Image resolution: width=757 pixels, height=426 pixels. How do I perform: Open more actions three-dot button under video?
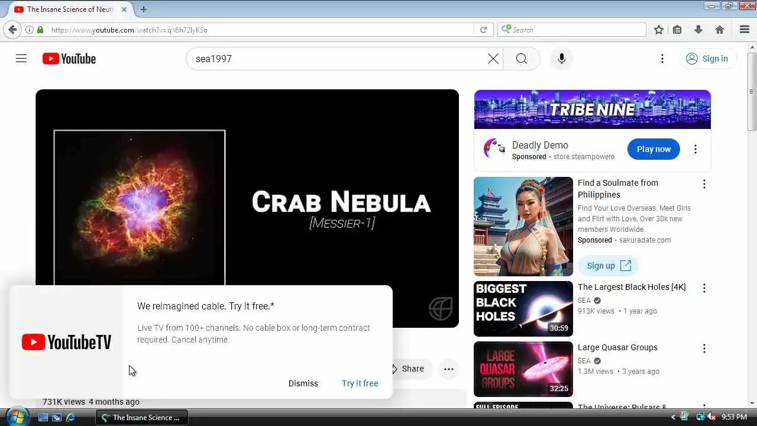pyautogui.click(x=449, y=369)
